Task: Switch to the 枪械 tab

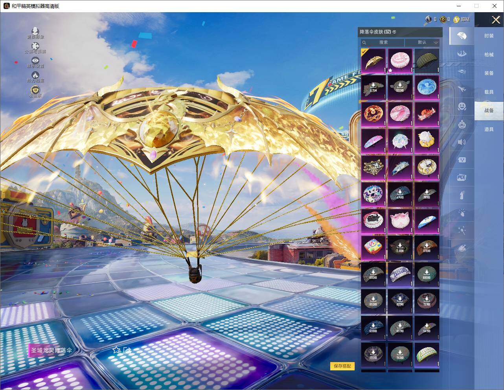Action: (489, 55)
